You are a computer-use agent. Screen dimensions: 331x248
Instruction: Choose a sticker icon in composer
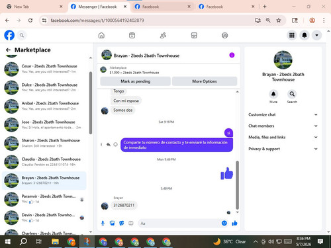click(x=122, y=224)
